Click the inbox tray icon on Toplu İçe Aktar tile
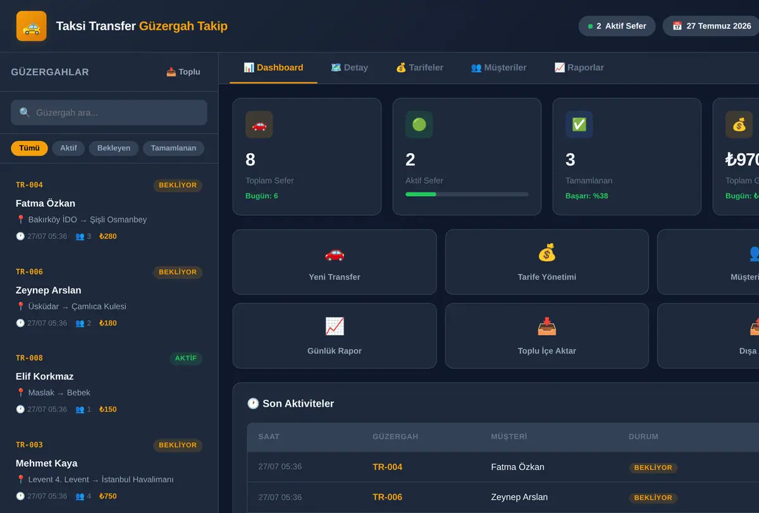 coord(547,327)
